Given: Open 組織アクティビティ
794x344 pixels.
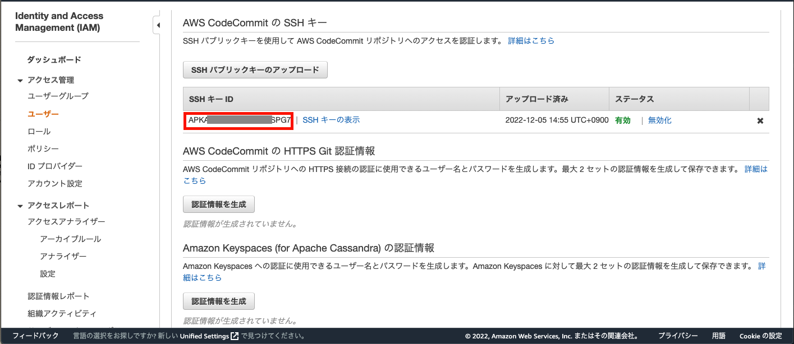Looking at the screenshot, I should (x=62, y=313).
